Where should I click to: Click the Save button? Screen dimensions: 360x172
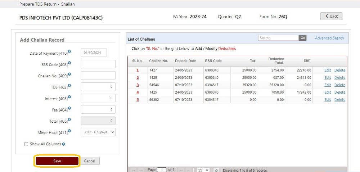point(57,161)
